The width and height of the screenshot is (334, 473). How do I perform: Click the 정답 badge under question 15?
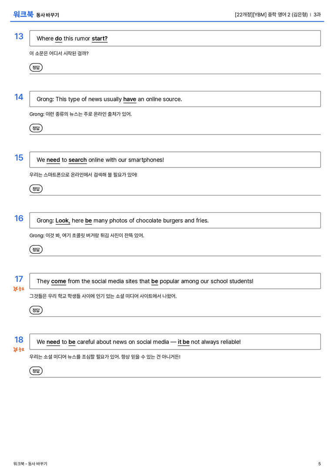pyautogui.click(x=36, y=188)
